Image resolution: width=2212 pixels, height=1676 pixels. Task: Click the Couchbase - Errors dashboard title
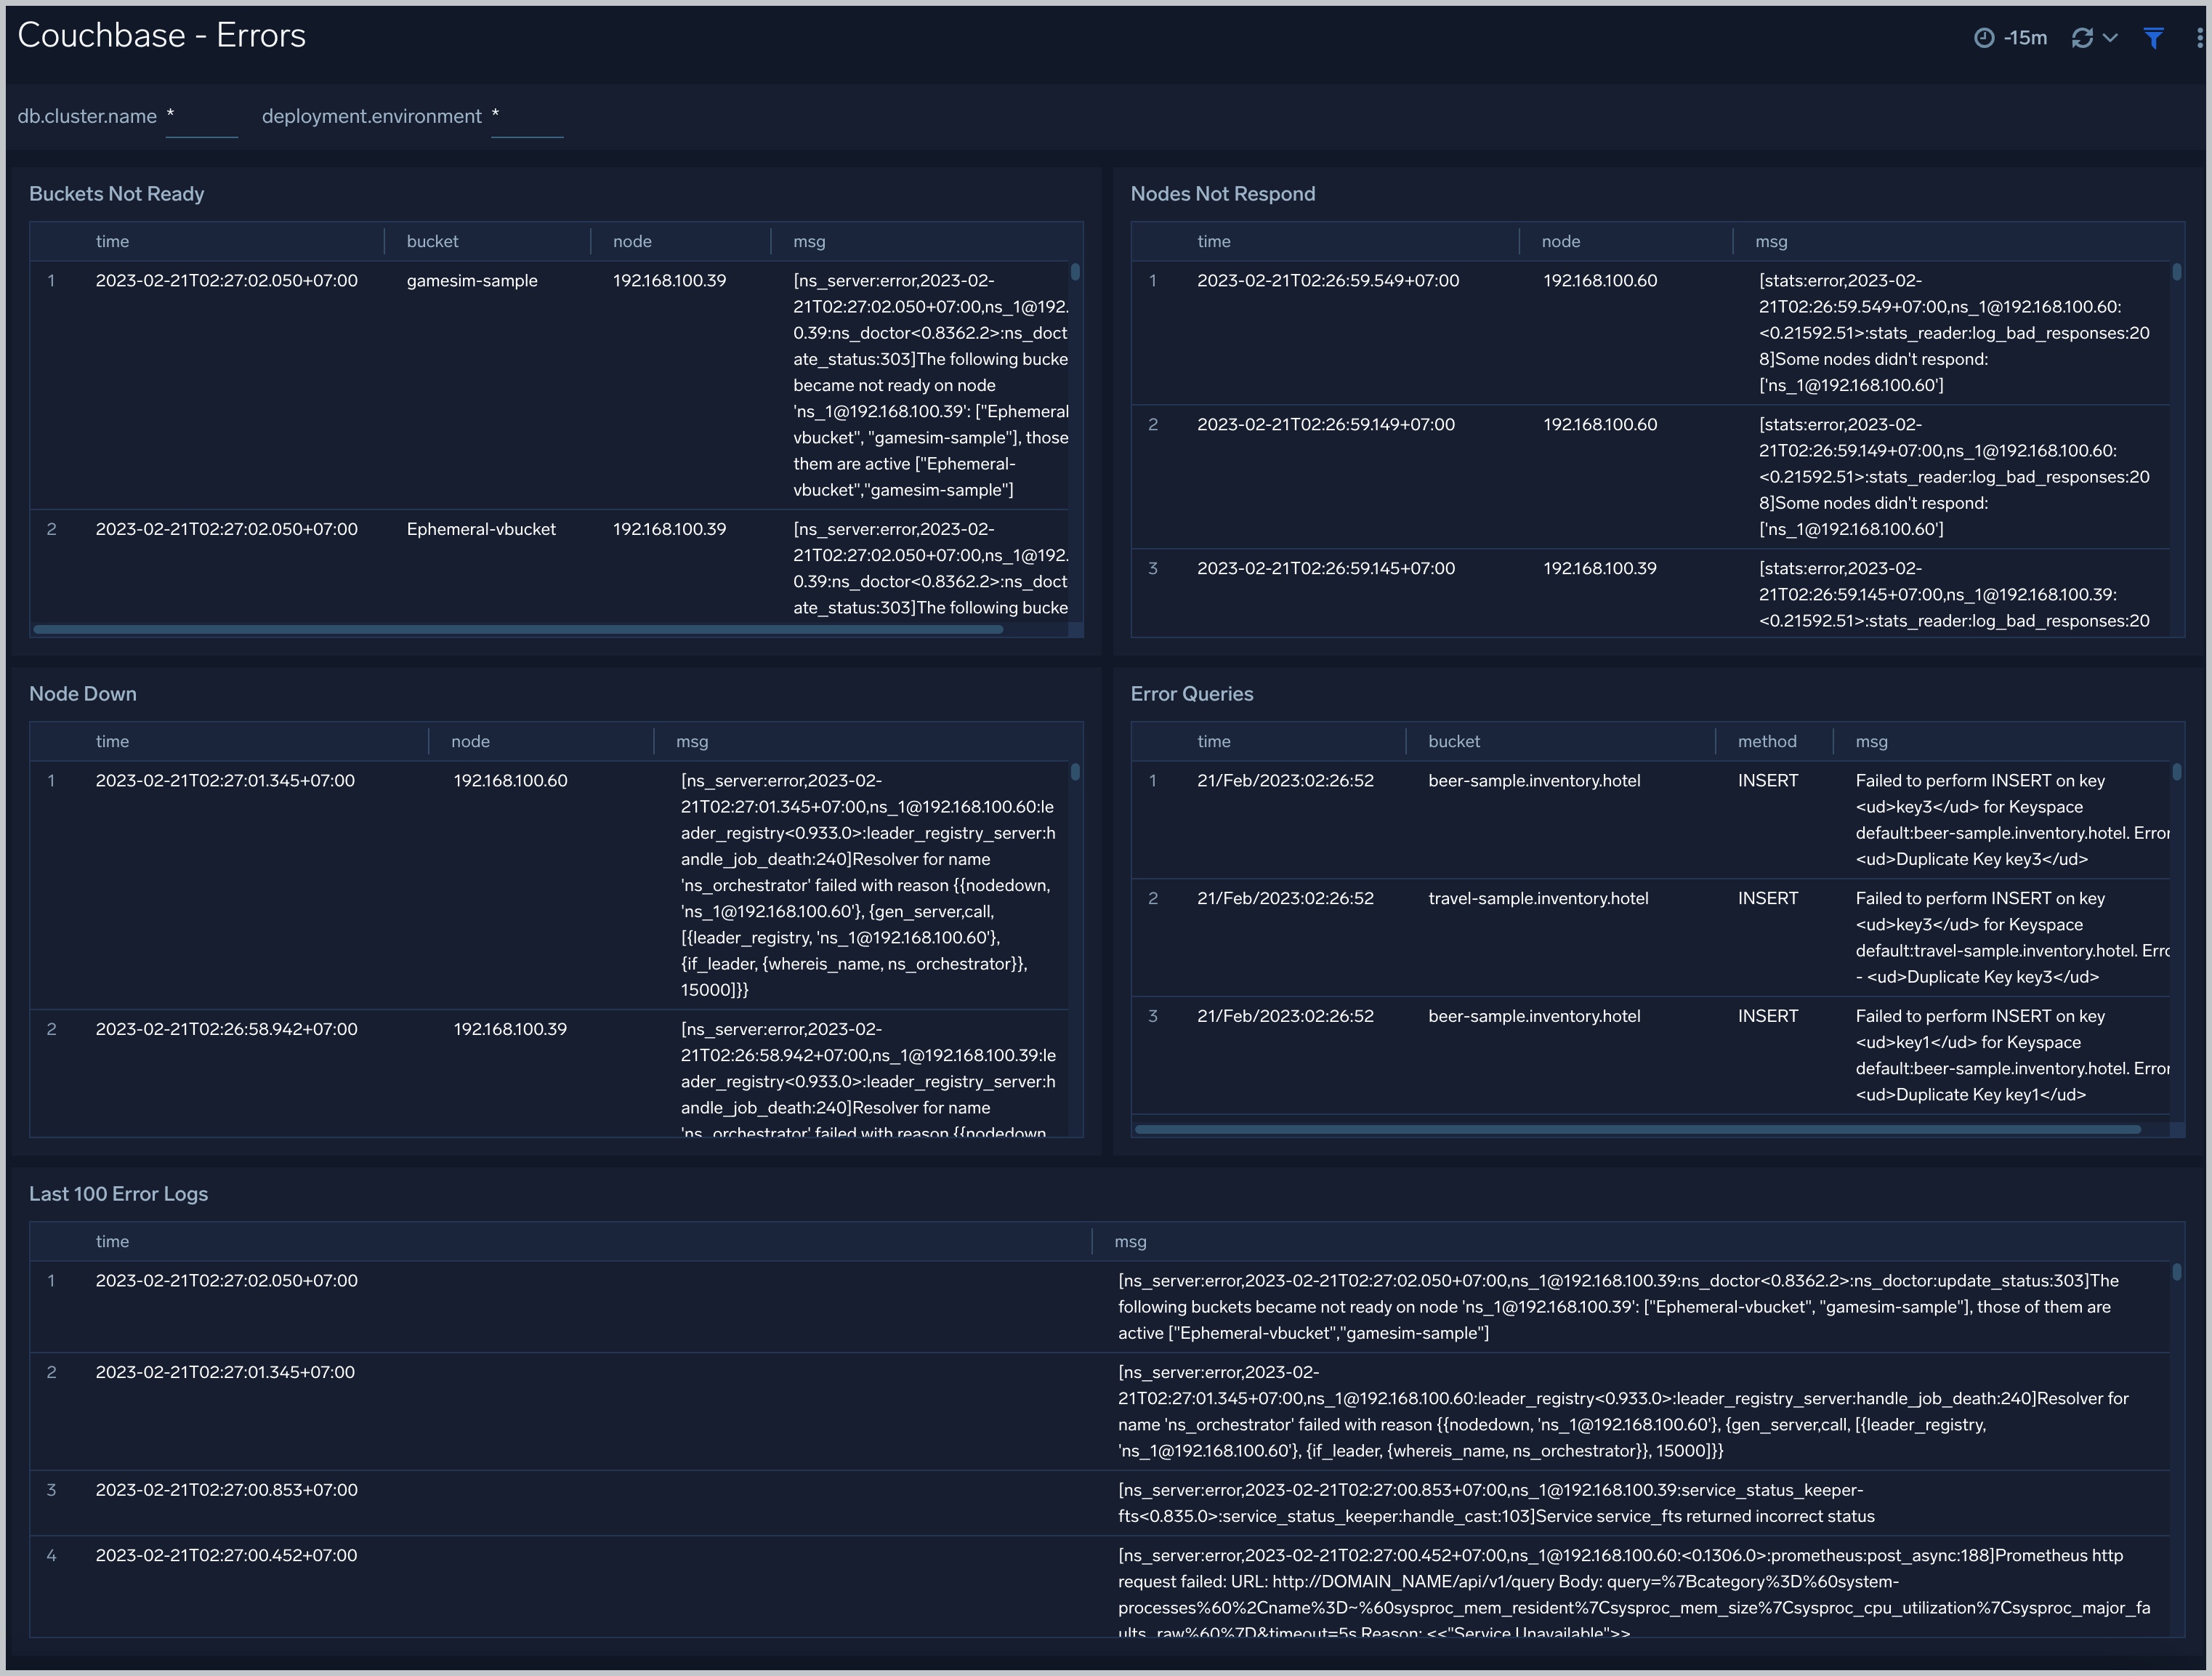pos(162,36)
